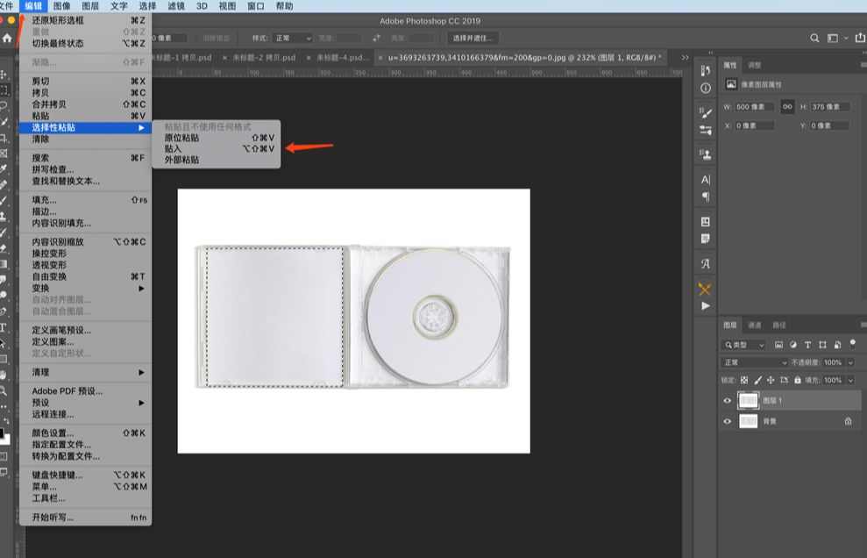Select the link icon between W and H fields

(787, 106)
